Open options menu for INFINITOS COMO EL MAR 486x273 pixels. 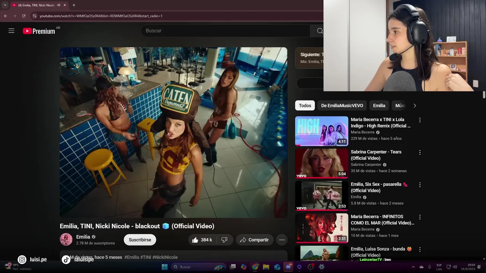click(420, 217)
